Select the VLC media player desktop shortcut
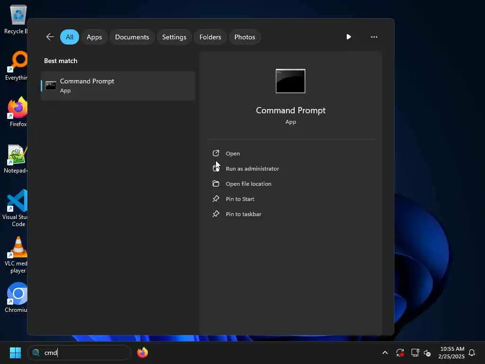485x364 pixels. pos(16,255)
